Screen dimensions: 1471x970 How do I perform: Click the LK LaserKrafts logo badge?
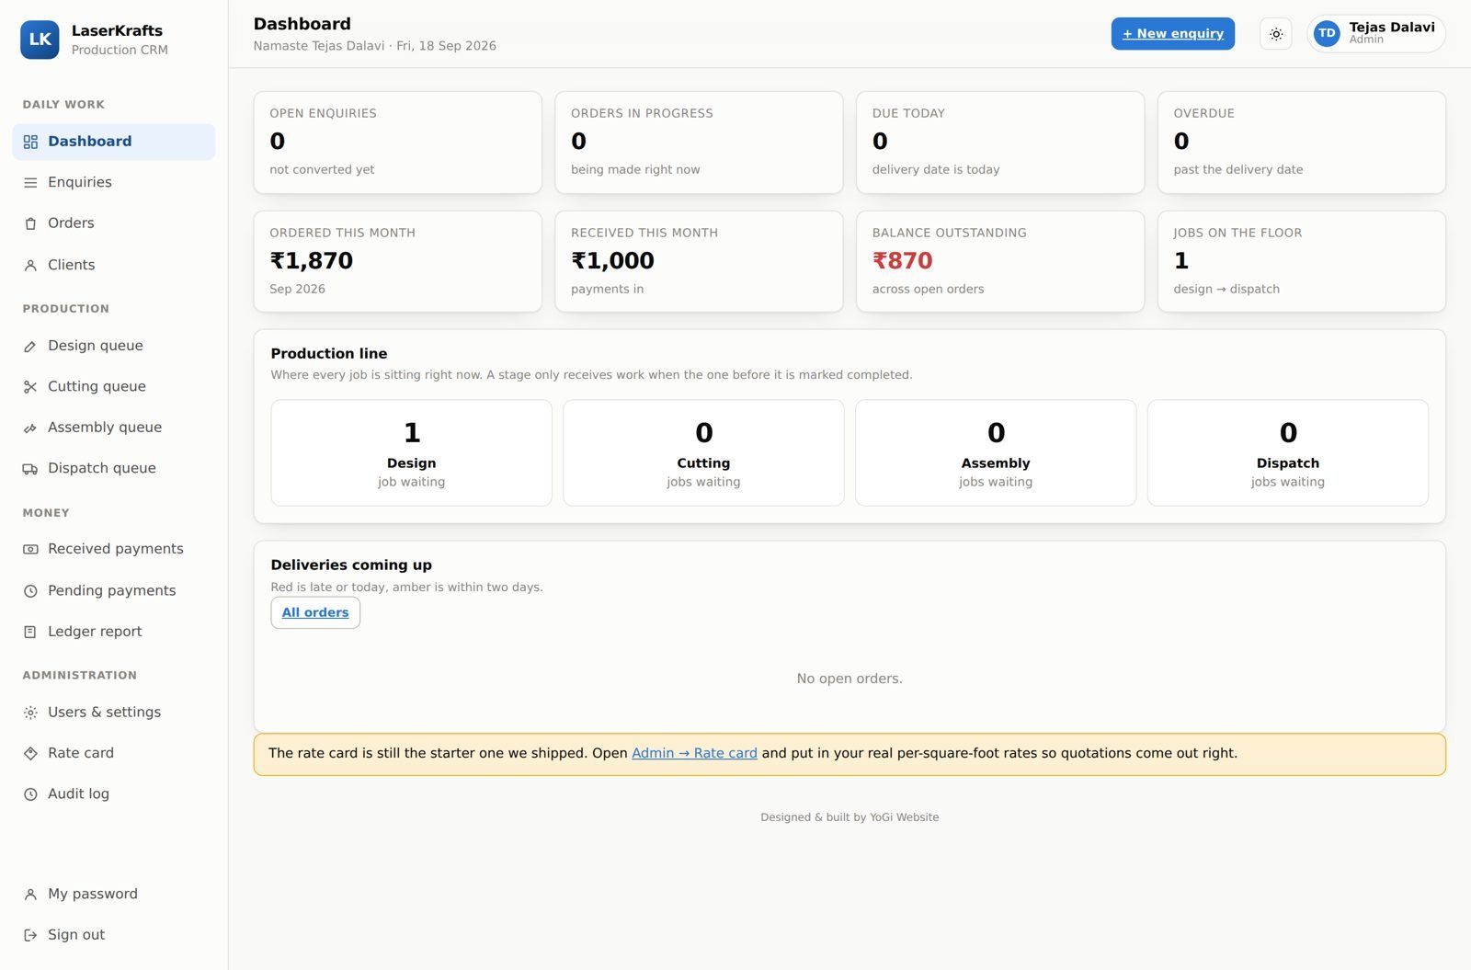40,40
